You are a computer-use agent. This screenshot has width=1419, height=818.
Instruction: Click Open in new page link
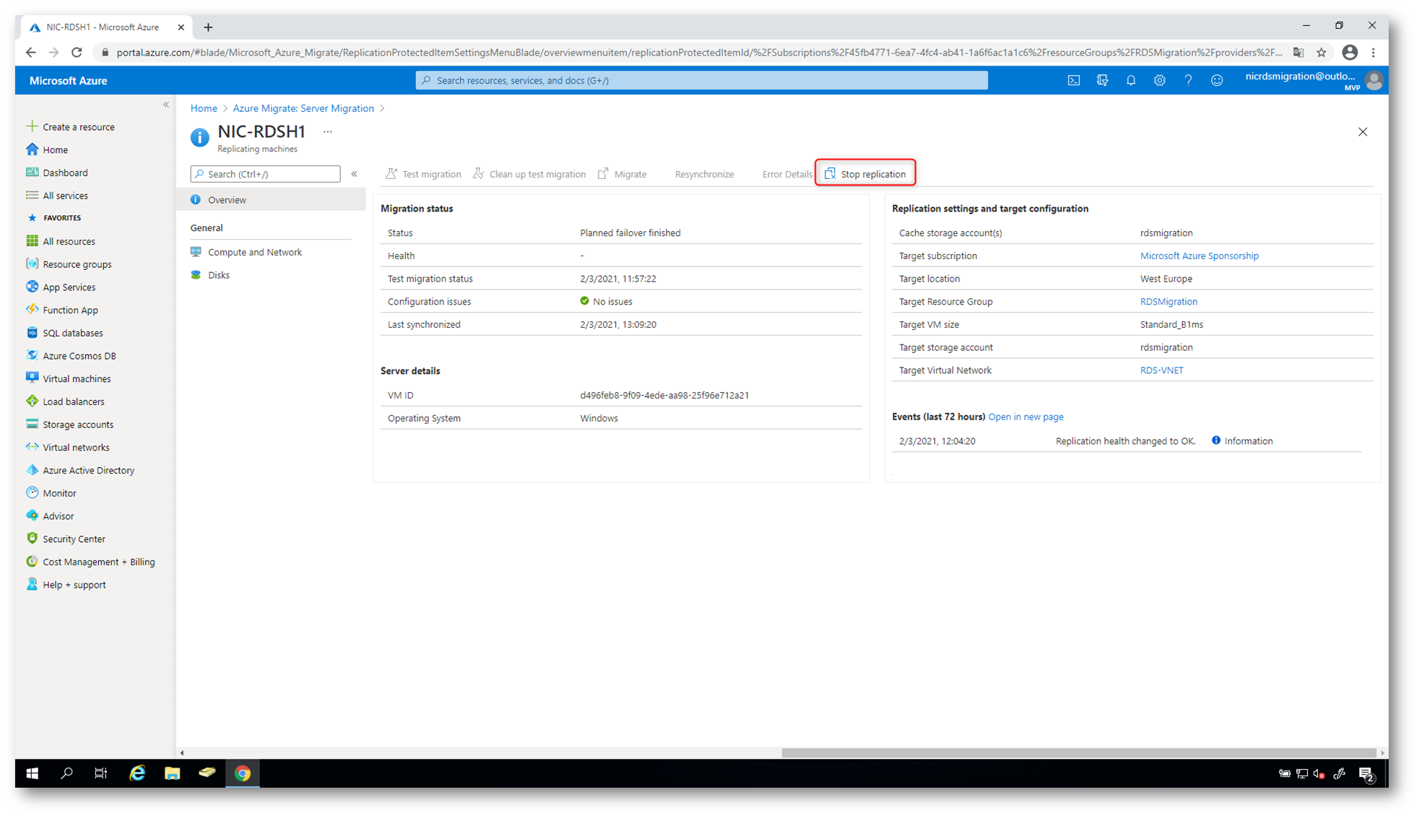coord(1025,417)
